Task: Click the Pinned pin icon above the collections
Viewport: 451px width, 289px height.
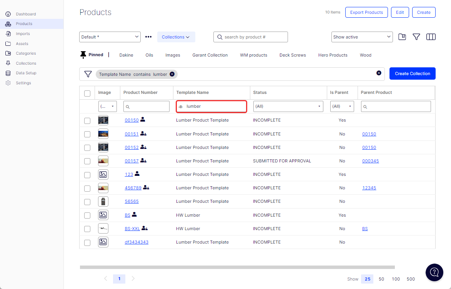Action: point(82,55)
